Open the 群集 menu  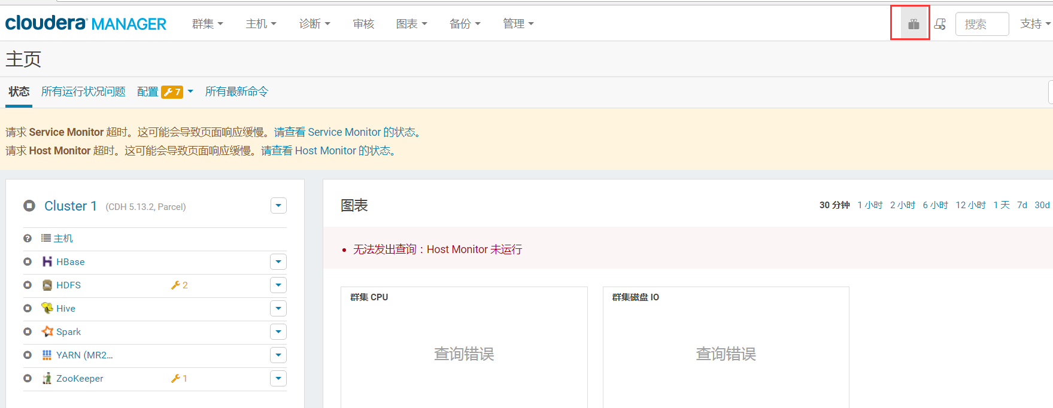coord(207,24)
